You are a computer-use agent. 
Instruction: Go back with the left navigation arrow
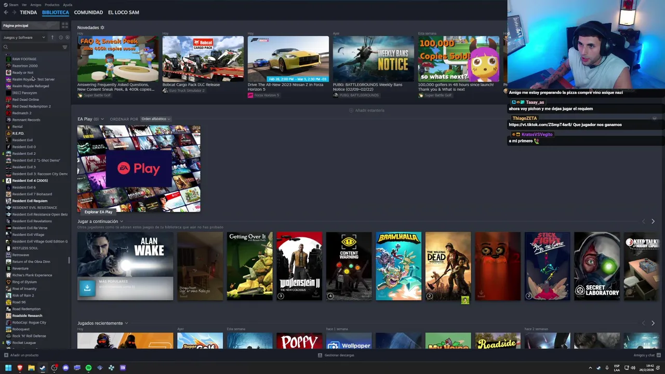[6, 12]
